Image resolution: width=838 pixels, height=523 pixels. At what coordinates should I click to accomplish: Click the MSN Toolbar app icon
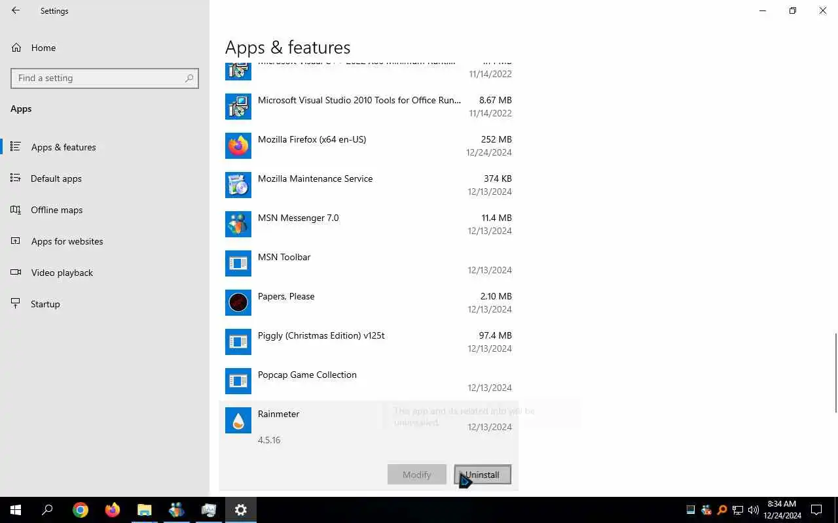[238, 263]
